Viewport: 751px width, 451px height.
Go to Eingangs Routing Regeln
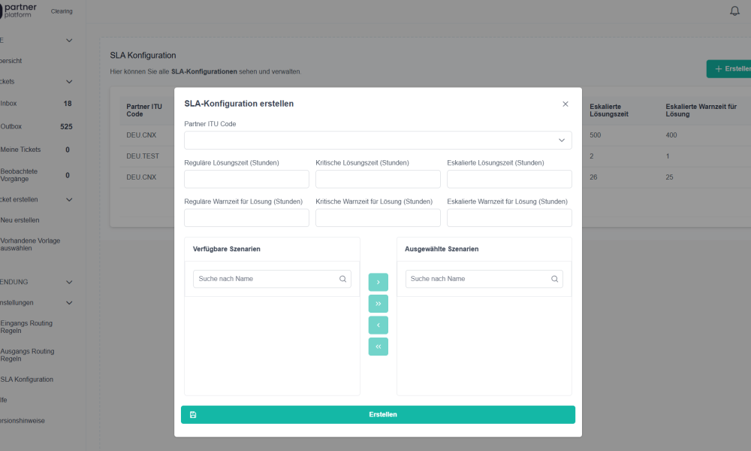[26, 327]
